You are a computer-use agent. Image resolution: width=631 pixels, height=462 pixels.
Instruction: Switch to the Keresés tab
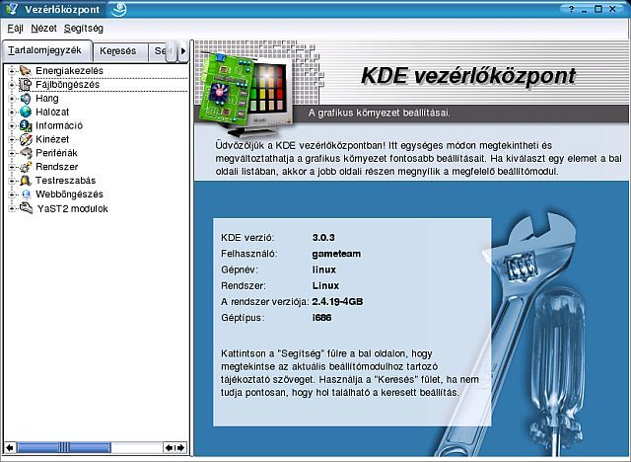click(x=118, y=51)
